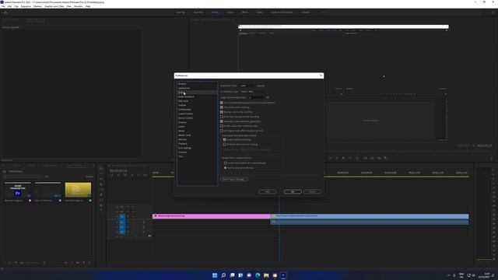
Task: Create a New Bin in Project panel
Action: pyautogui.click(x=78, y=263)
